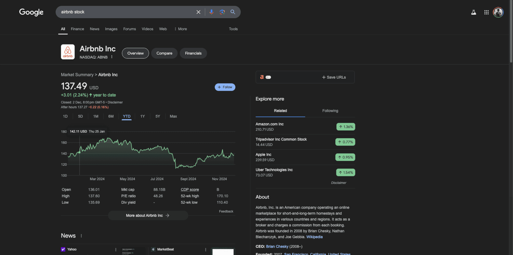Switch to the Images tab
Viewport: 513px width, 255px height.
111,29
